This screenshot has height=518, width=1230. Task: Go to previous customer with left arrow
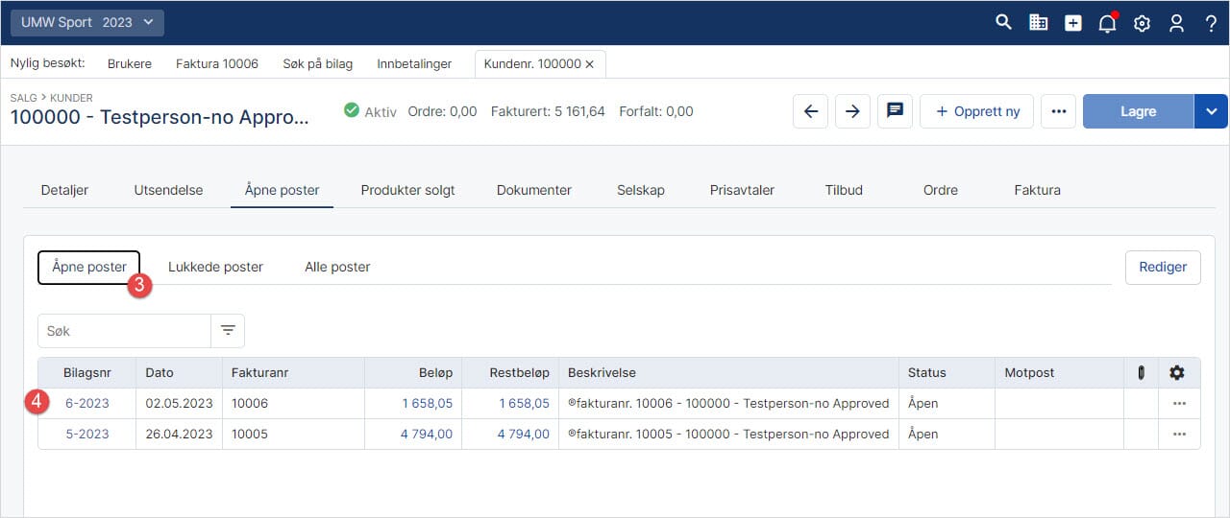coord(810,111)
